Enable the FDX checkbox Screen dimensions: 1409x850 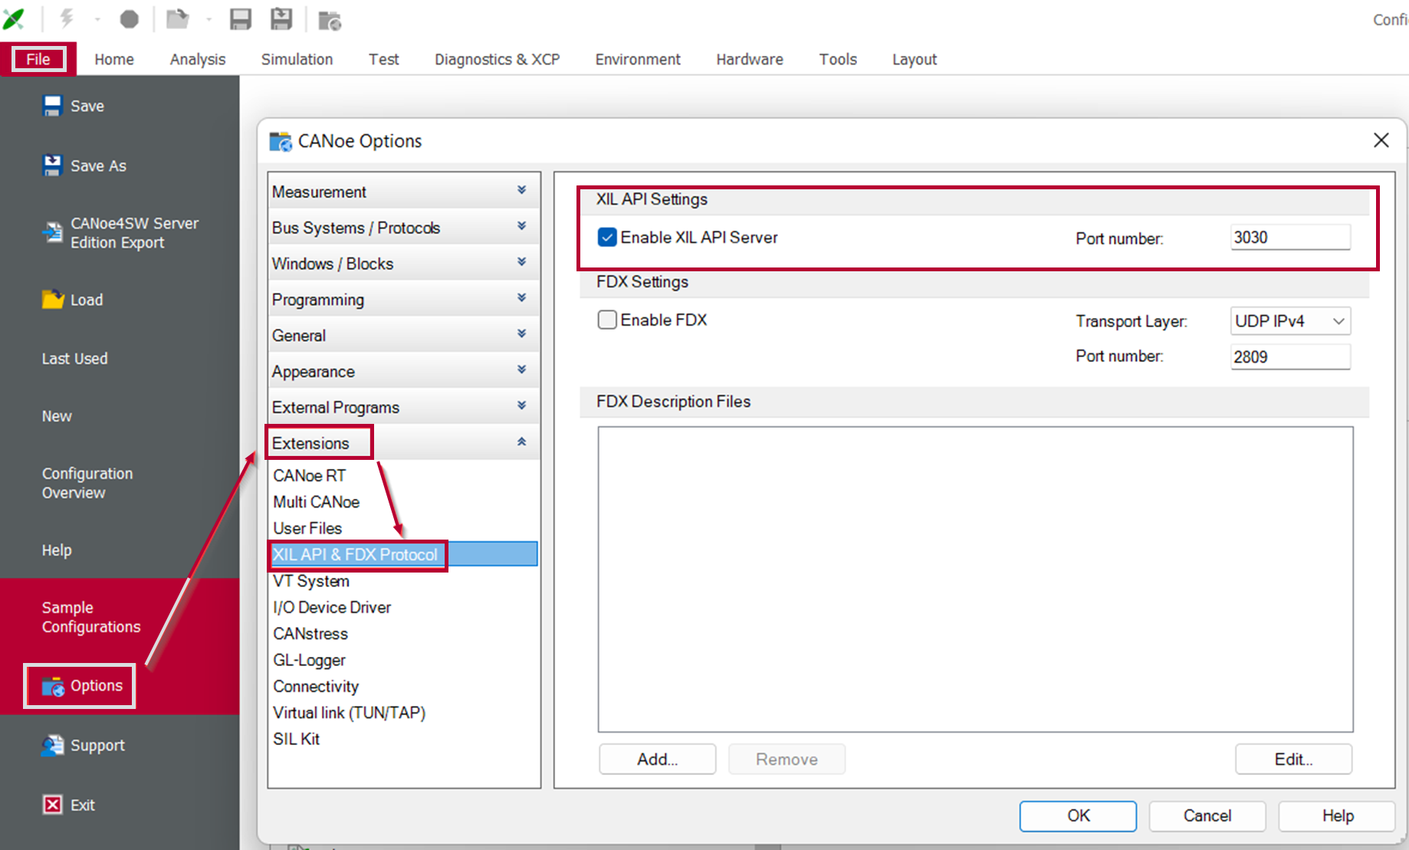607,320
